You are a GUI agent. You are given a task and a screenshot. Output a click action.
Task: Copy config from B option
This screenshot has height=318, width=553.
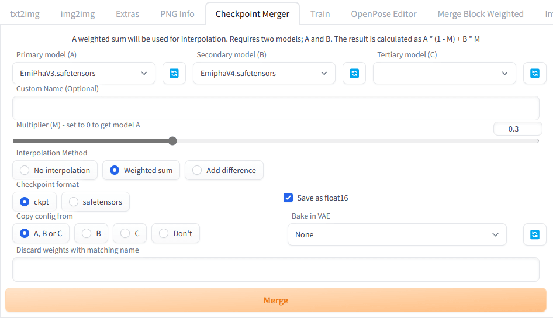(x=92, y=233)
